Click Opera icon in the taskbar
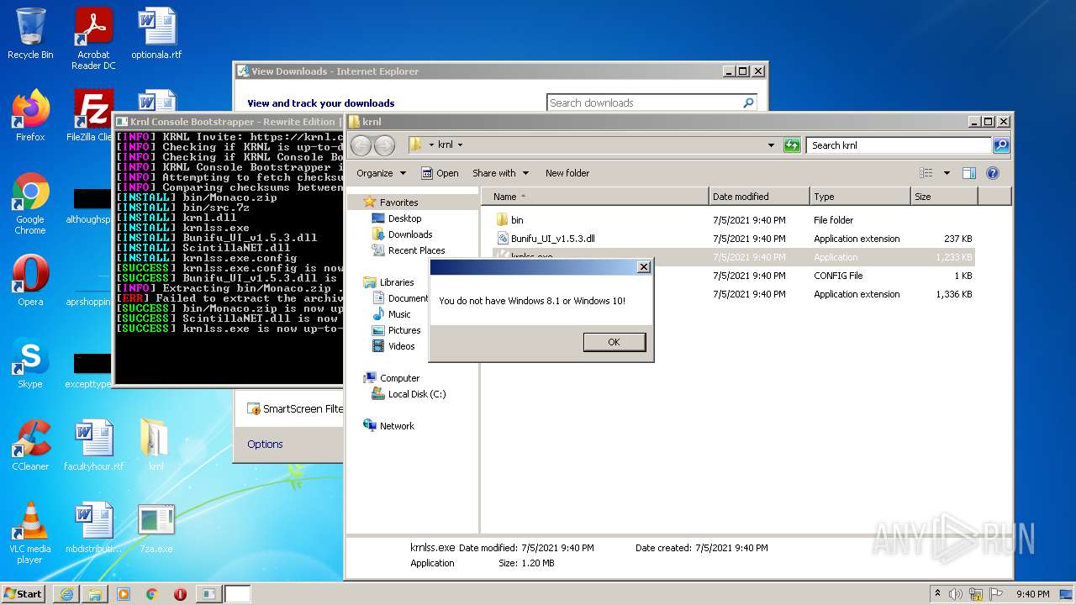Screen dimensions: 1076x605 (180, 594)
